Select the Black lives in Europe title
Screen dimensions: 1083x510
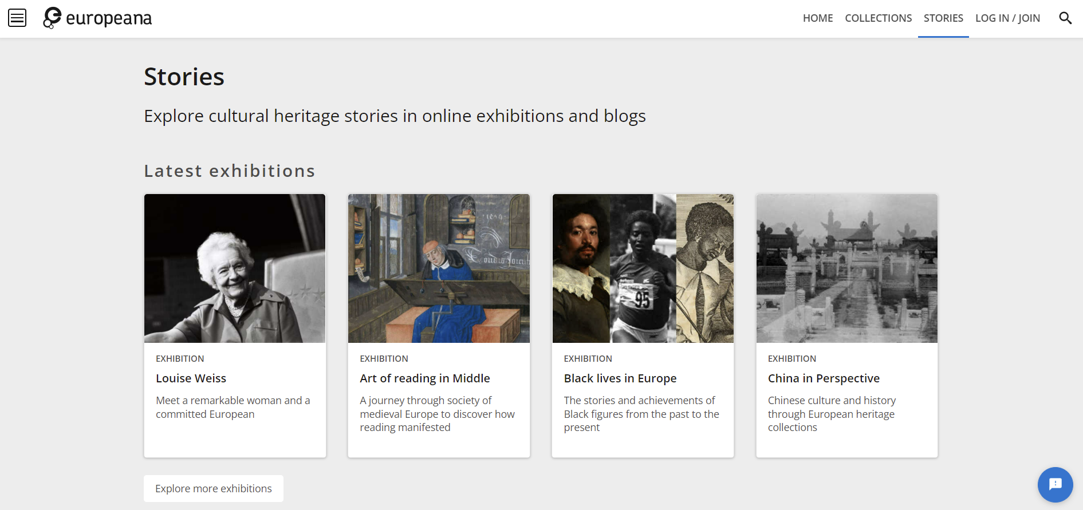[620, 378]
